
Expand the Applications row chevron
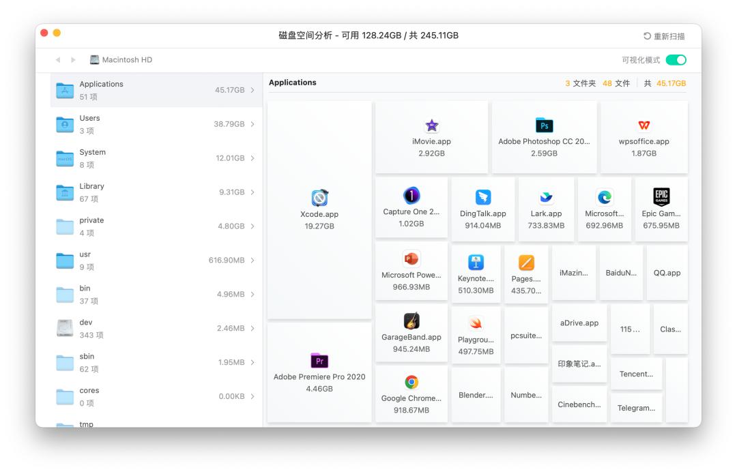coord(252,90)
